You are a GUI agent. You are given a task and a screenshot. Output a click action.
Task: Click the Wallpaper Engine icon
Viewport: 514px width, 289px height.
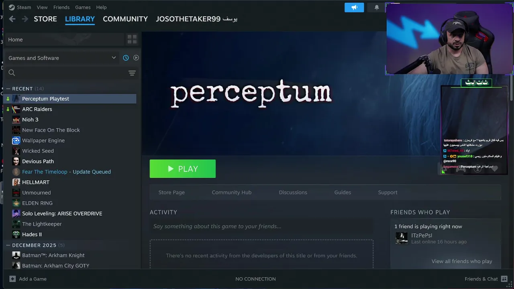tap(16, 140)
